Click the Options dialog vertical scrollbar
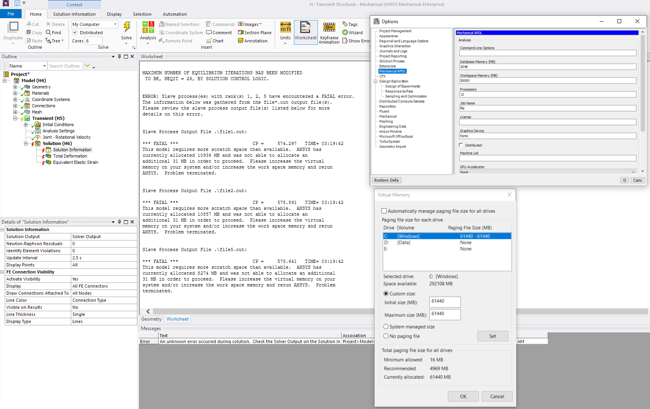This screenshot has height=409, width=650. coord(643,83)
